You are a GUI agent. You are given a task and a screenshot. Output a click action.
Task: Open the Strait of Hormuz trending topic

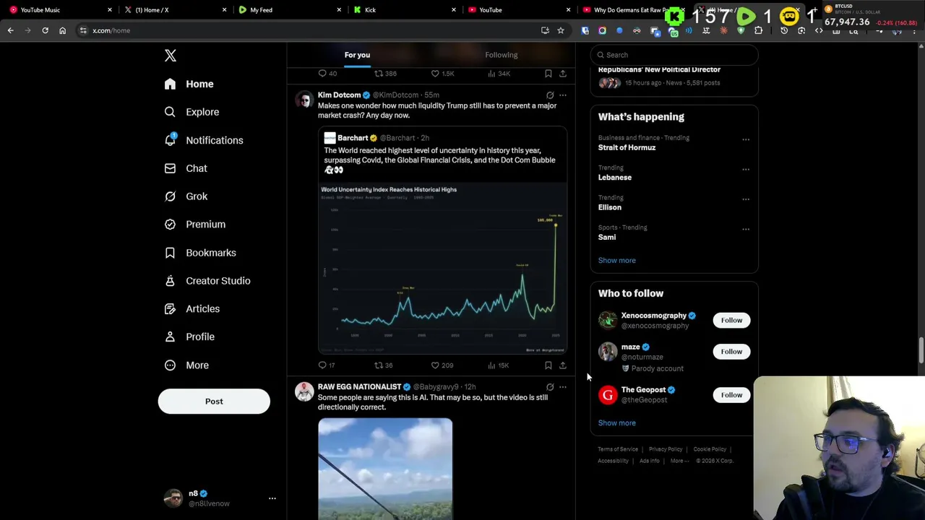pyautogui.click(x=627, y=147)
